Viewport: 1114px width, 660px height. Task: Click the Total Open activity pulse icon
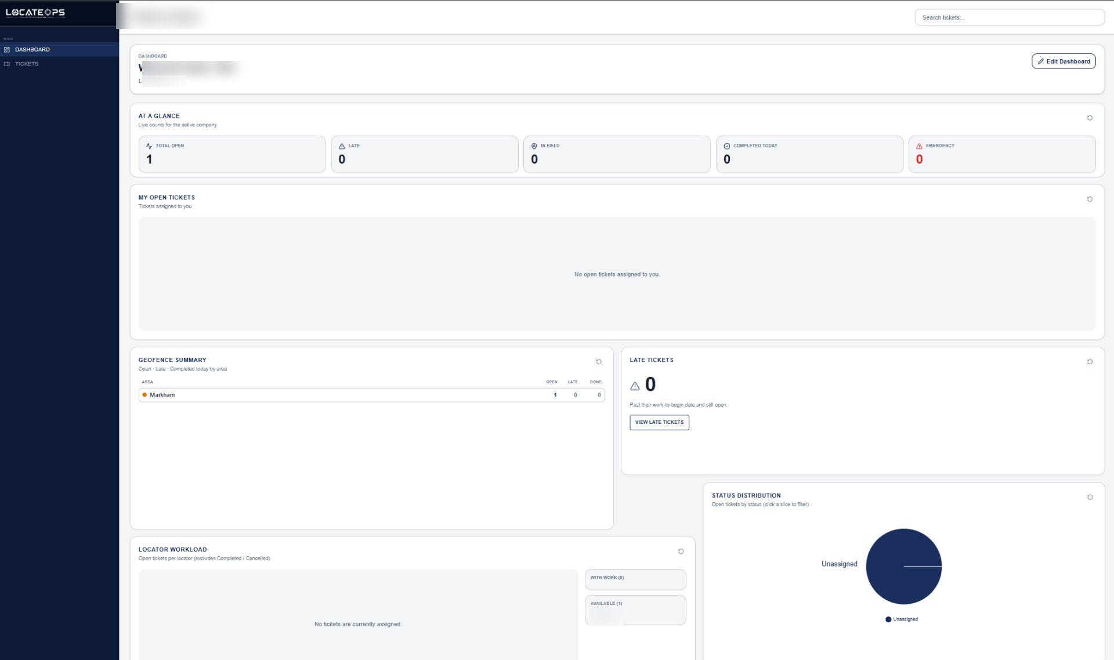coord(149,146)
